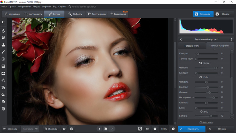Viewport: 236px width, 133px height.
Task: Go to the previous image arrow
Action: 99,129
